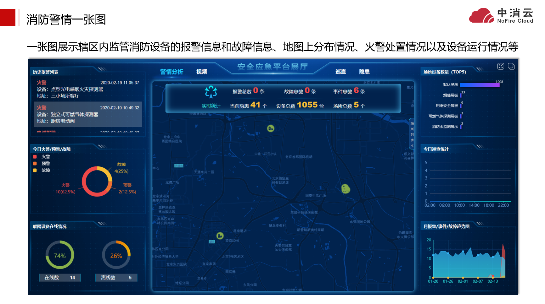Click the fullscreen icon in the dashboard corner
The image size is (545, 304).
[500, 66]
